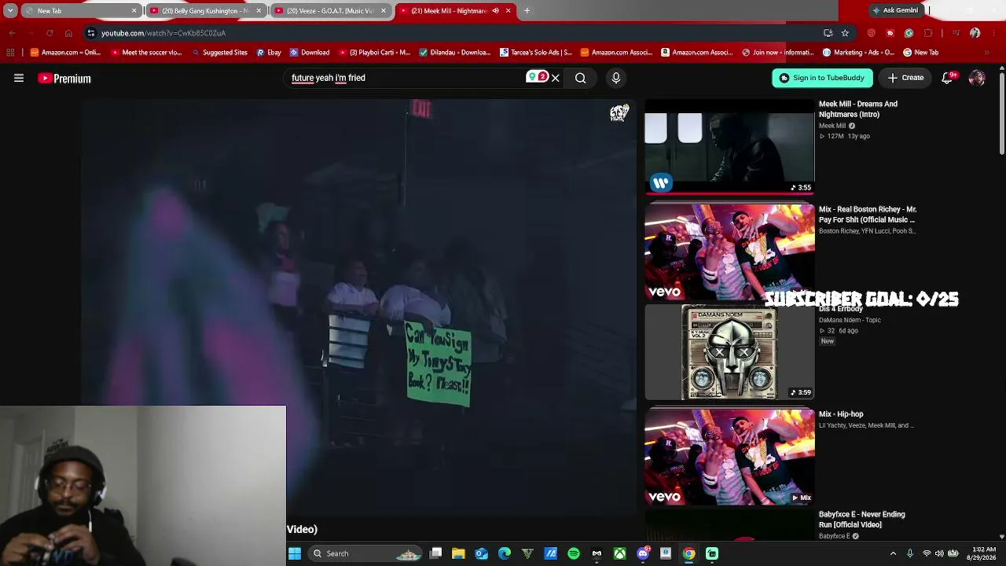Open YouTube notifications bell
This screenshot has width=1006, height=566.
click(947, 78)
